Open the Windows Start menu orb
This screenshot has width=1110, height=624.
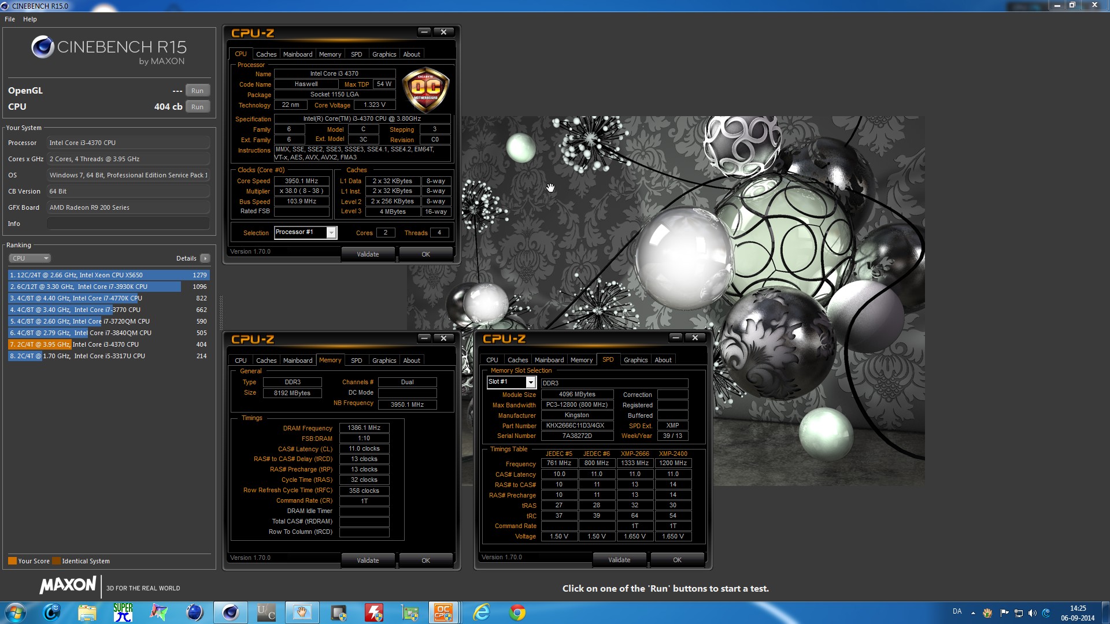(x=16, y=612)
